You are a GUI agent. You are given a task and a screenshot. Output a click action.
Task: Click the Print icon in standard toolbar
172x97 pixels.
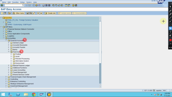[x=44, y=5]
